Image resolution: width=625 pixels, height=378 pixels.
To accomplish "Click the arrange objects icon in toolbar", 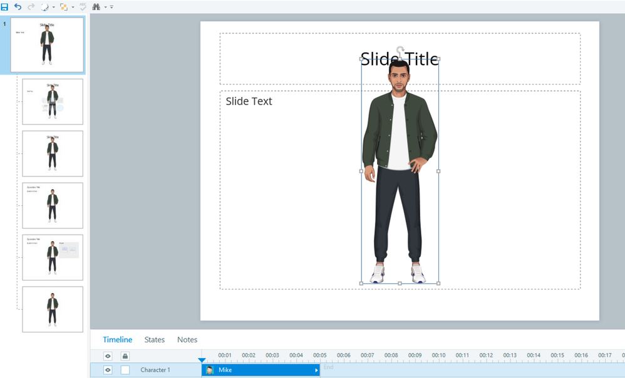I will point(63,6).
